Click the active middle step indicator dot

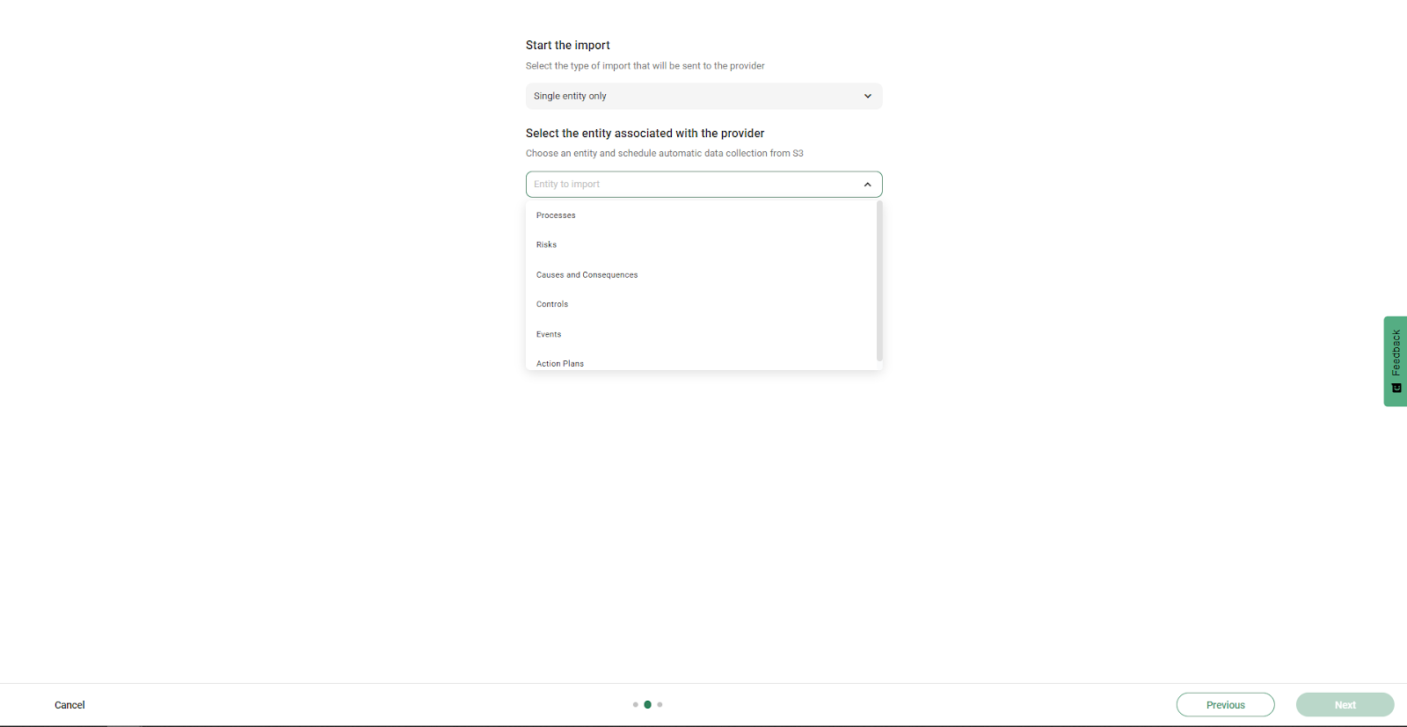tap(648, 705)
